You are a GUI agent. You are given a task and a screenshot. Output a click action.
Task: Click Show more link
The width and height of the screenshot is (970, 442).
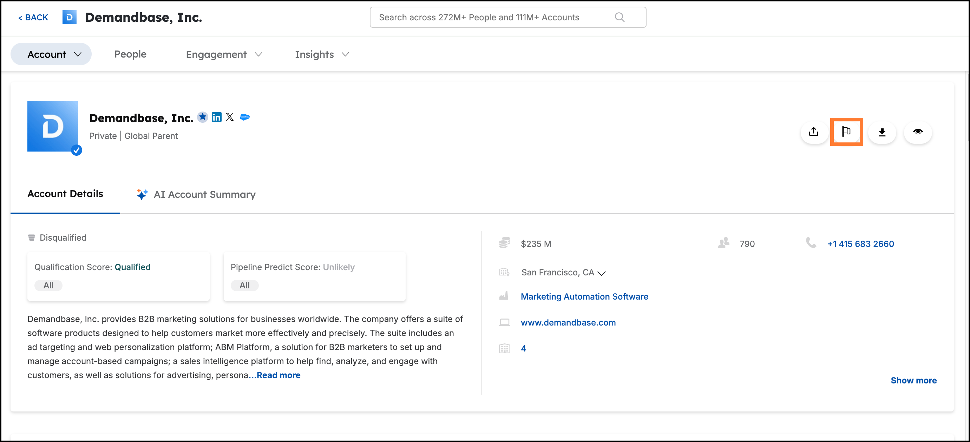pyautogui.click(x=913, y=381)
